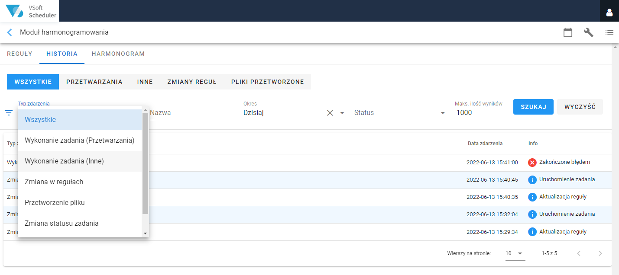Screen dimensions: 619x275
Task: Open the user account menu icon
Action: 609,13
